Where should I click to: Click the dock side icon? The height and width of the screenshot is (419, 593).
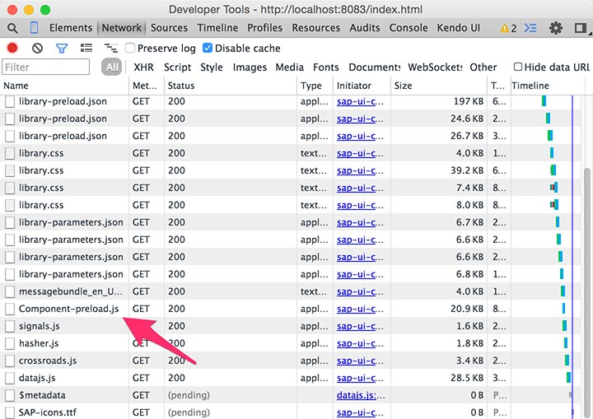coord(581,28)
